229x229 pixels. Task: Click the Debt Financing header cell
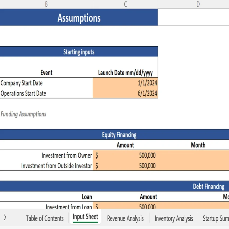208,186
